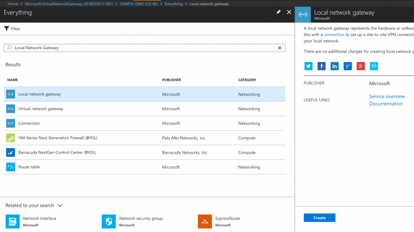Click the Create button

(x=320, y=218)
